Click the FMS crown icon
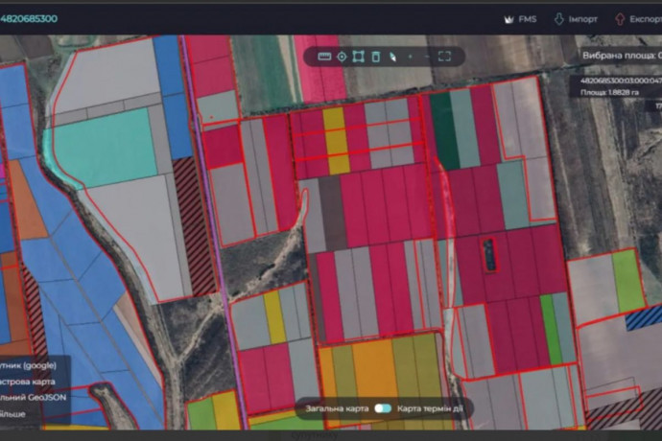The image size is (662, 441). 508,18
